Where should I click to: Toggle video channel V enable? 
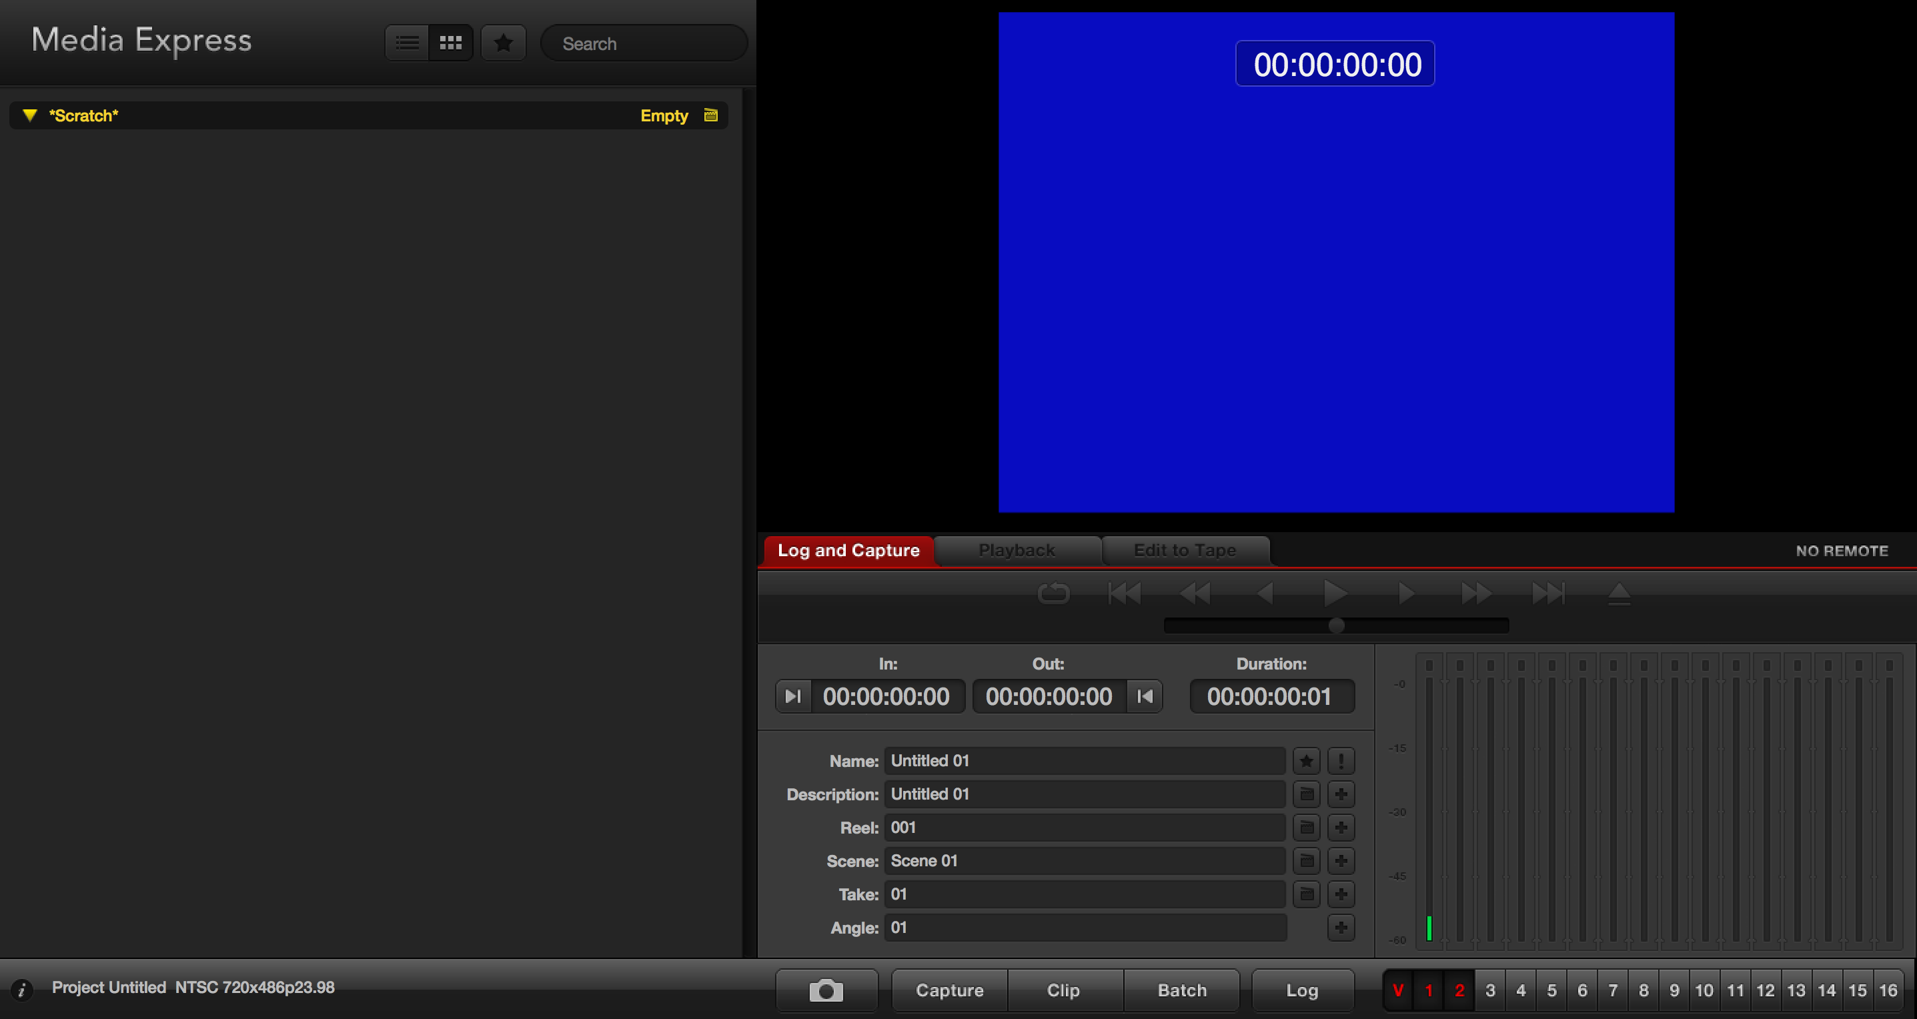(1398, 991)
